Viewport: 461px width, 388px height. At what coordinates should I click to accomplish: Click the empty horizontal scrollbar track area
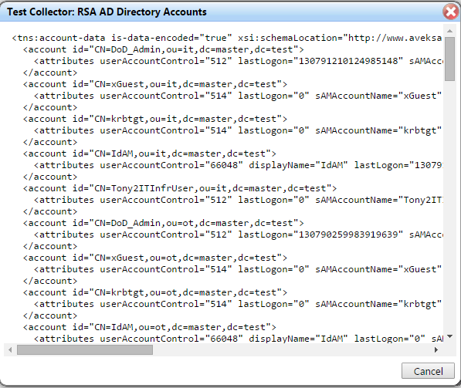click(x=292, y=349)
